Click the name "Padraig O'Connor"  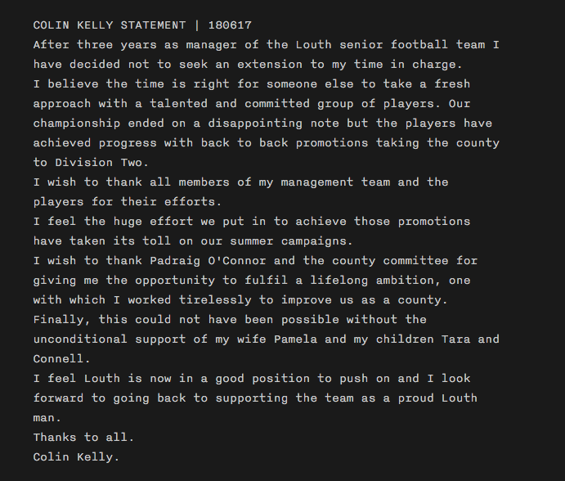click(208, 261)
